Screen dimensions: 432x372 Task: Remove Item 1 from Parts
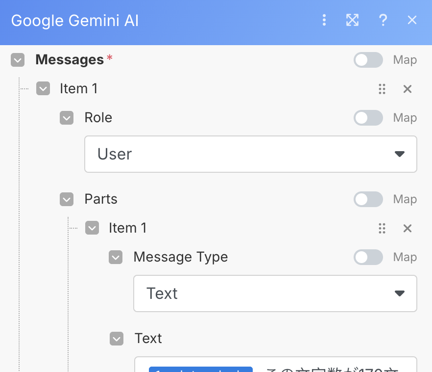click(x=408, y=228)
